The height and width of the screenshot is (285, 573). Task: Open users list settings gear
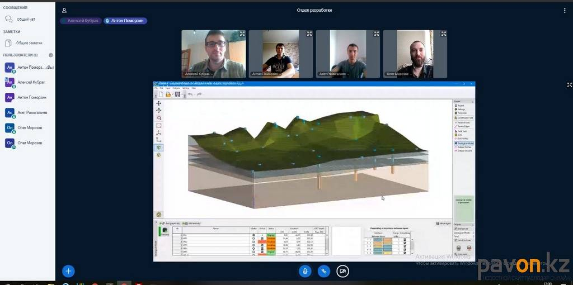pyautogui.click(x=51, y=55)
